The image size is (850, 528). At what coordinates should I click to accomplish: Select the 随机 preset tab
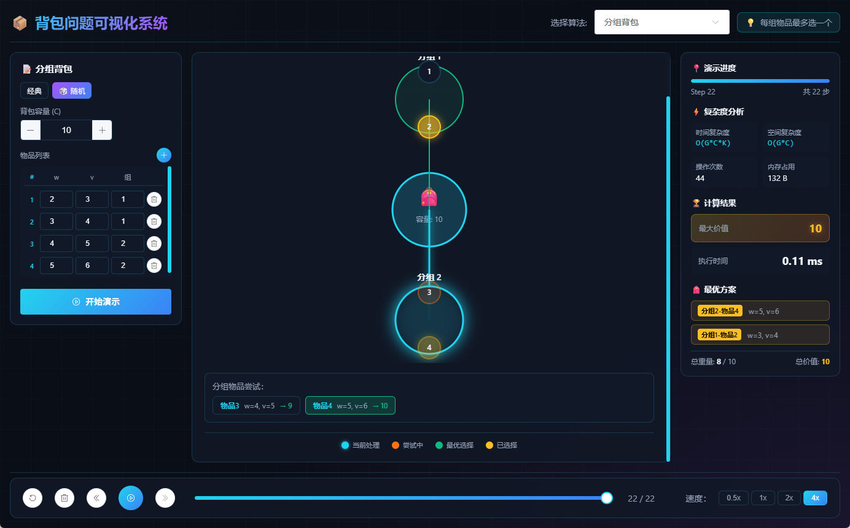coord(72,91)
